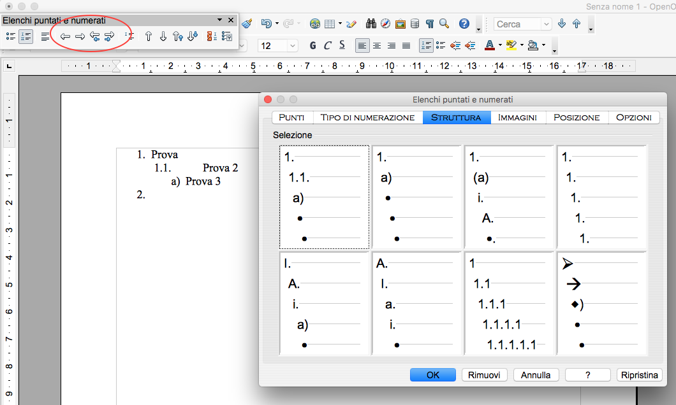Open the Opzioni tab
The height and width of the screenshot is (405, 676).
coord(634,118)
